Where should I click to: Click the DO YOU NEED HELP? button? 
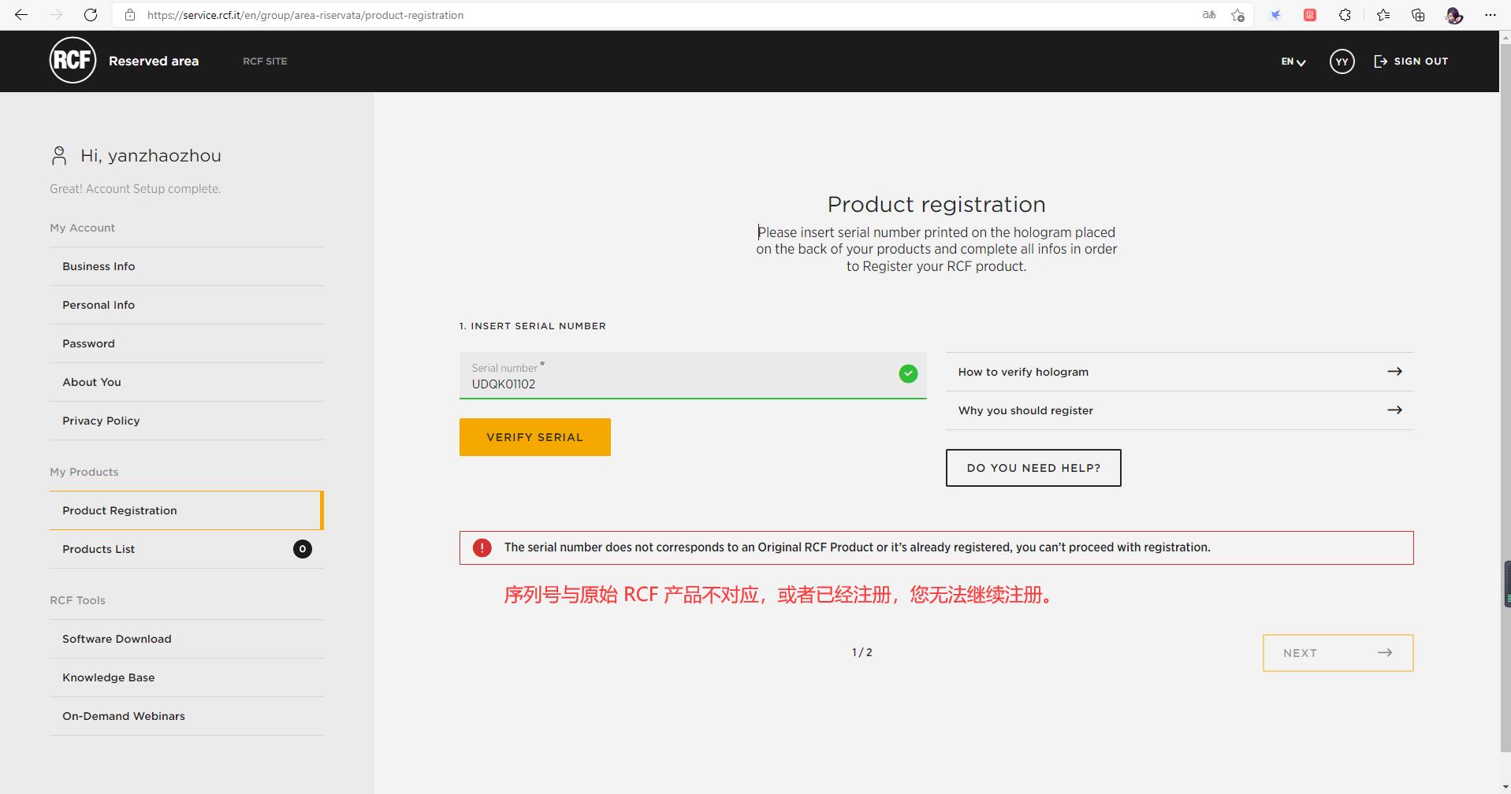point(1033,468)
